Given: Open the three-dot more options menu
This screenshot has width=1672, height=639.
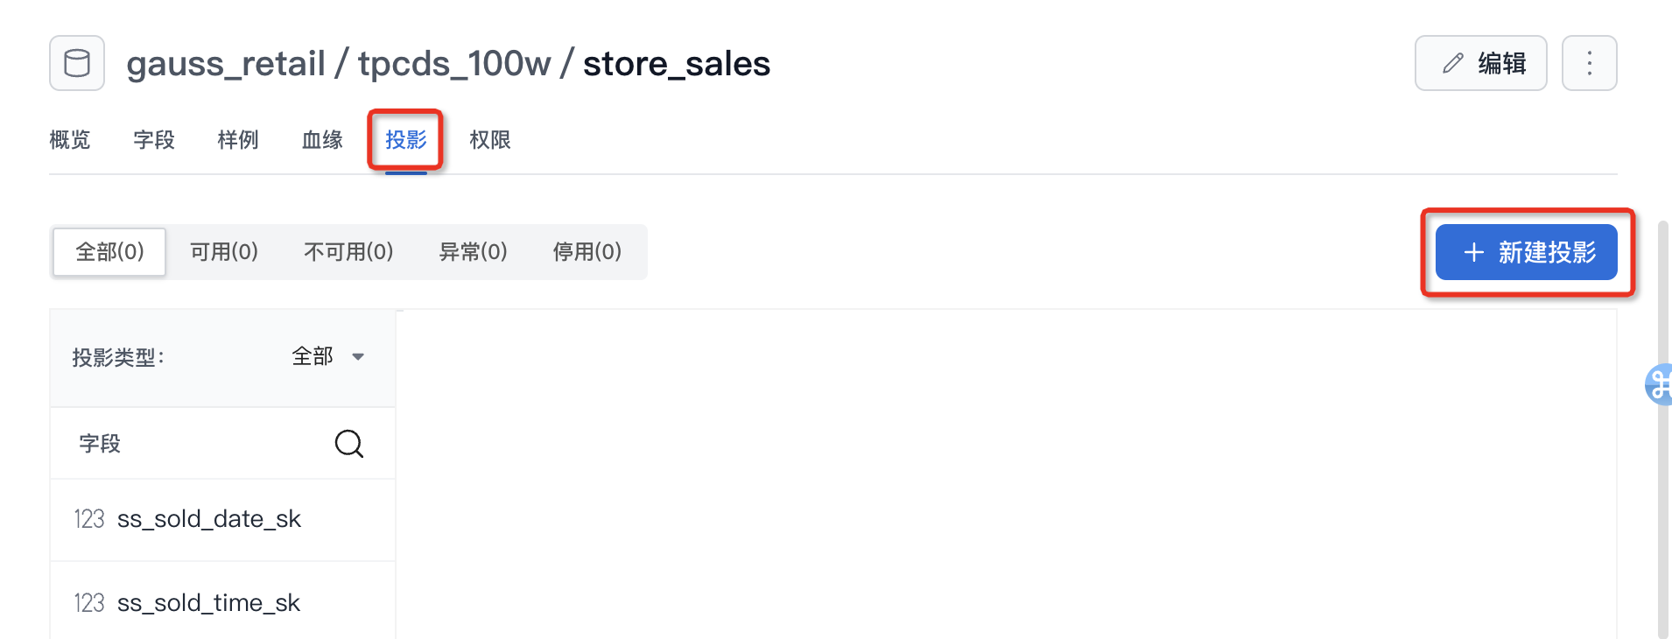Looking at the screenshot, I should [1589, 63].
